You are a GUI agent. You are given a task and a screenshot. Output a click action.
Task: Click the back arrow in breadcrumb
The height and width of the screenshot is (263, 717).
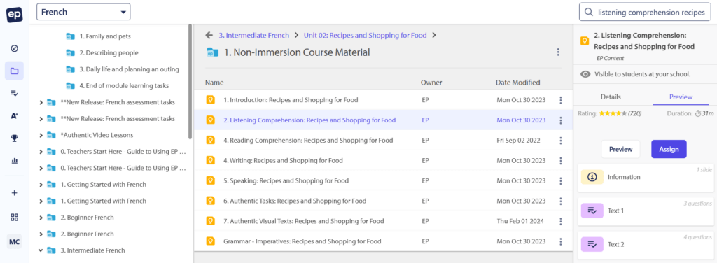pyautogui.click(x=209, y=35)
